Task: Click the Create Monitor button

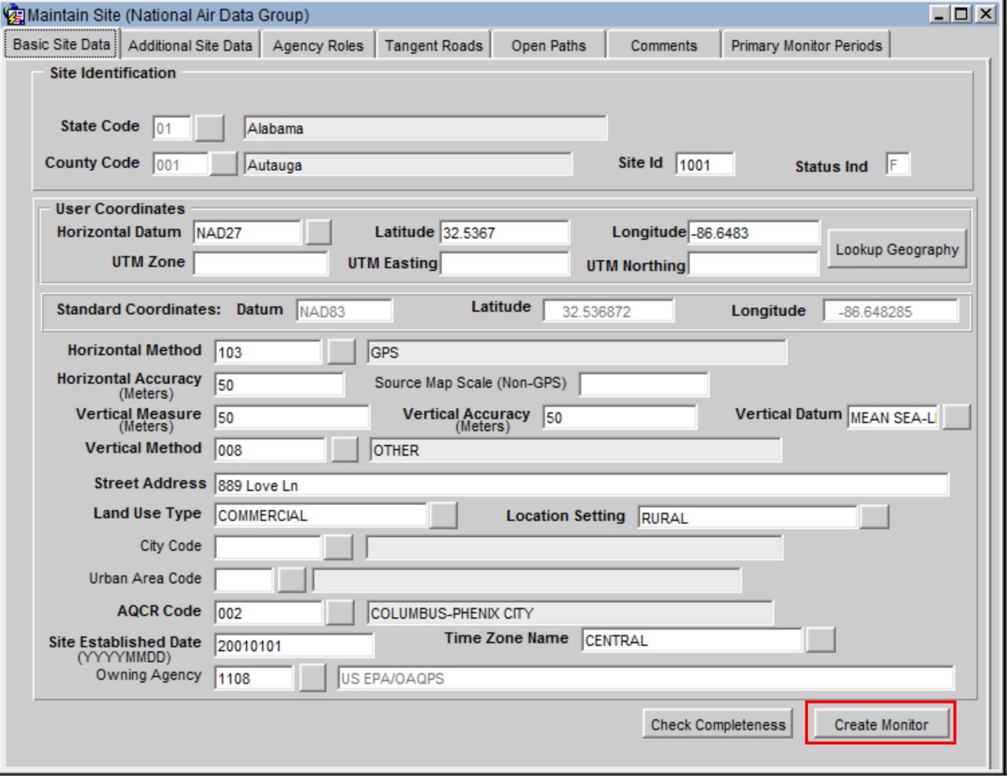Action: (880, 723)
